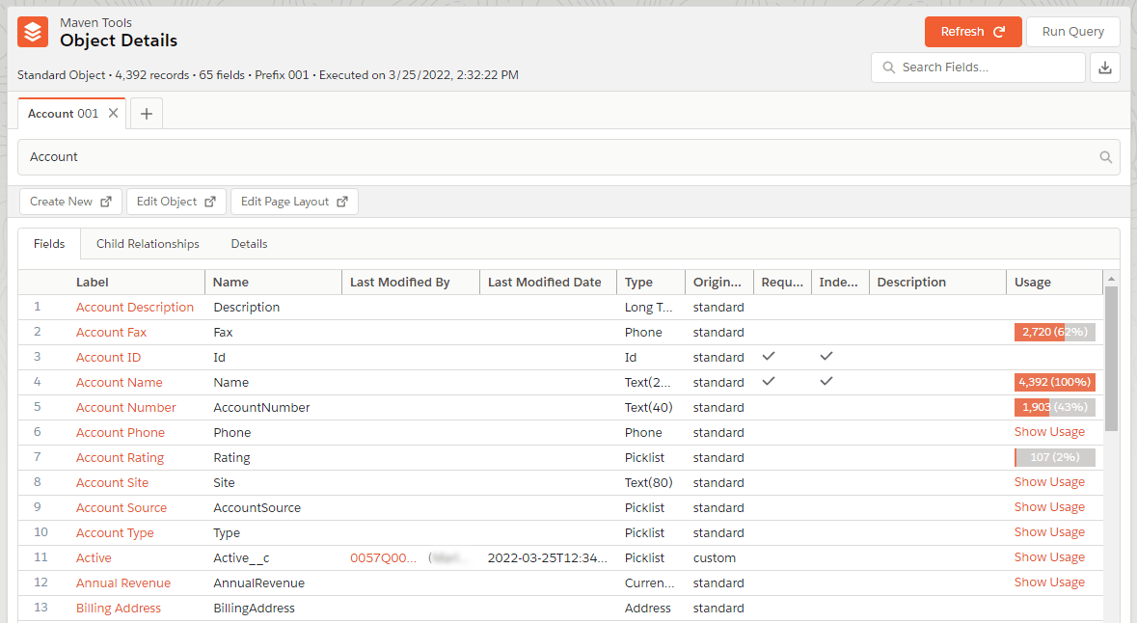This screenshot has height=623, width=1137.
Task: Open the Account ID field link
Action: click(109, 358)
